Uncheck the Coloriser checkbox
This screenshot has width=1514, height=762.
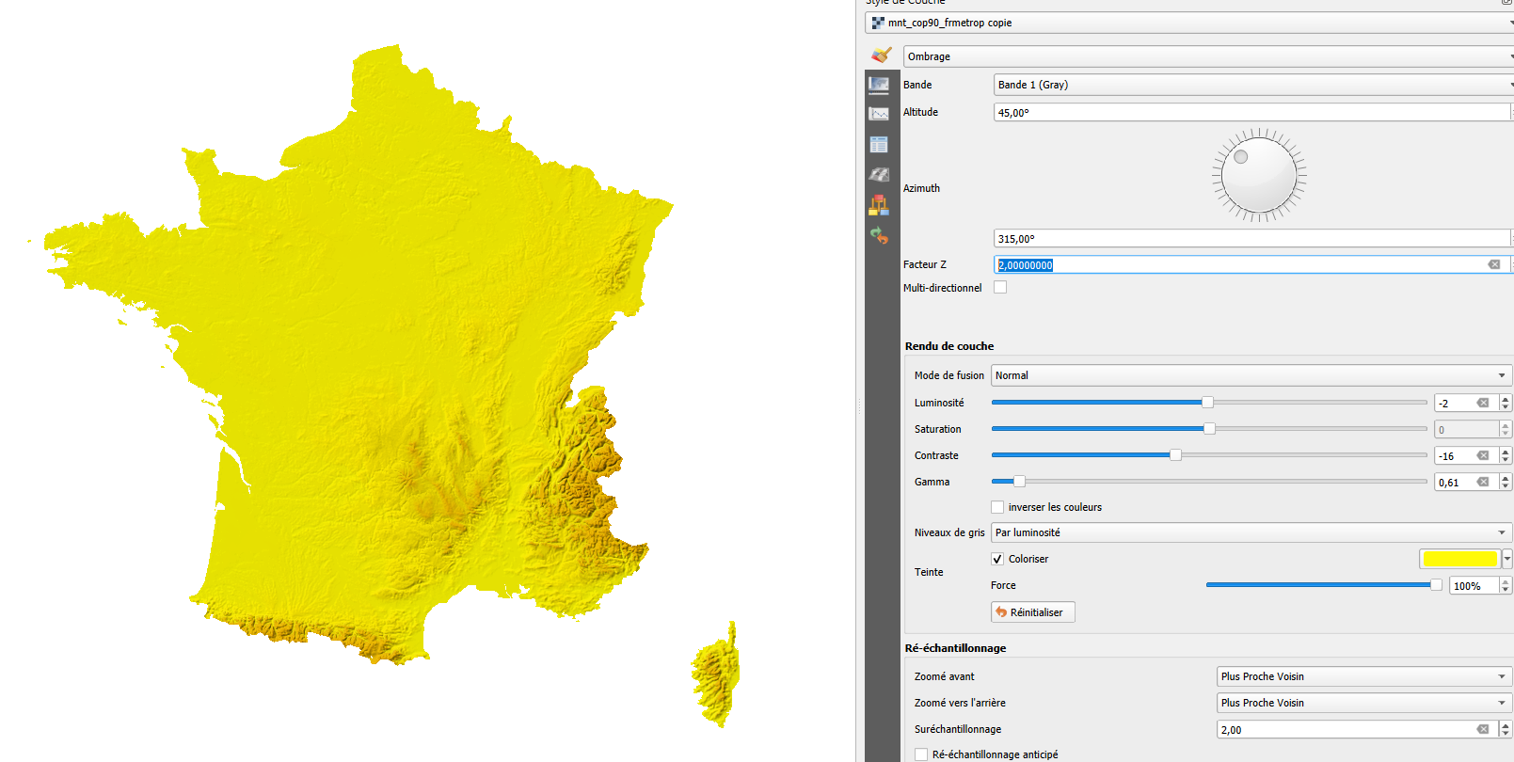coord(997,559)
